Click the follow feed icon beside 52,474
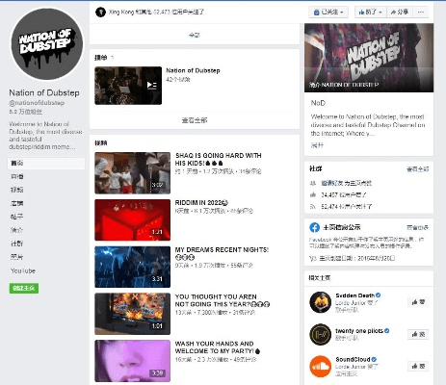The height and width of the screenshot is (385, 446). pyautogui.click(x=313, y=207)
